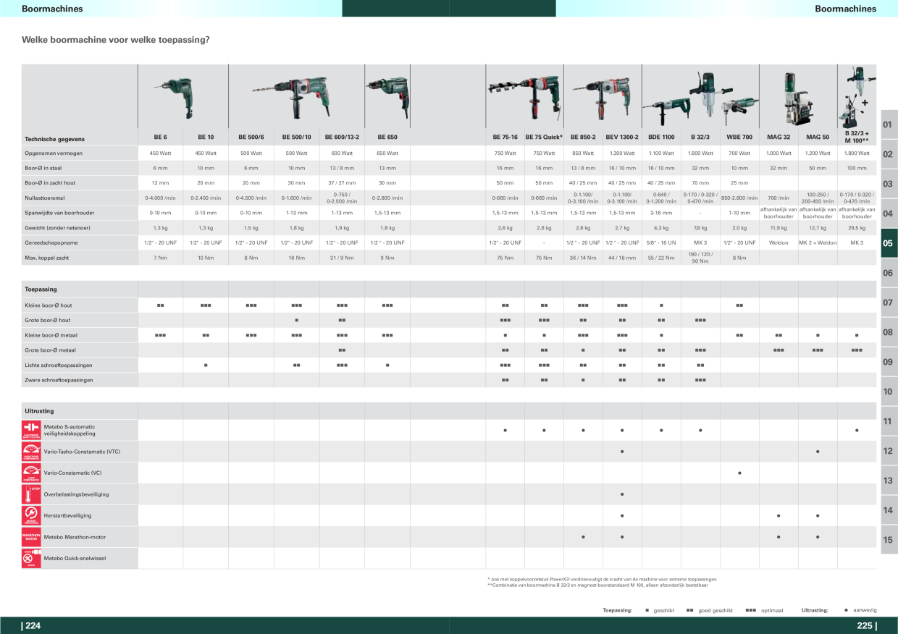Open chapter tab 09
Viewport: 898px width, 634px height.
coord(889,362)
